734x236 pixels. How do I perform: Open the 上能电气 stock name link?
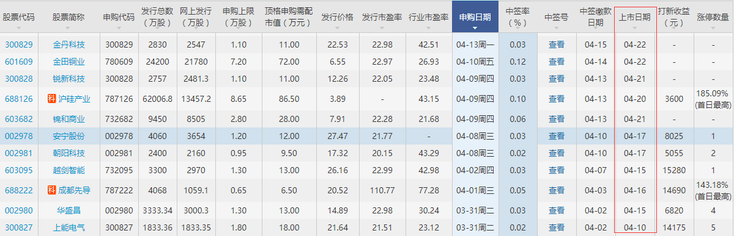click(69, 227)
